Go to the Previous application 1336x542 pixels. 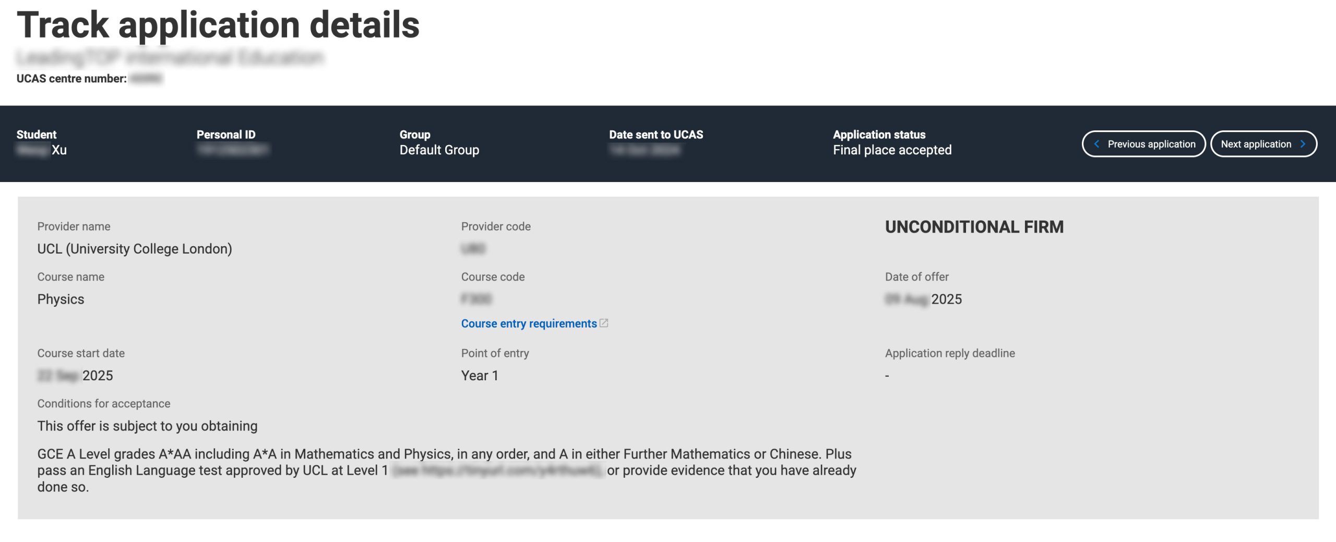tap(1143, 144)
